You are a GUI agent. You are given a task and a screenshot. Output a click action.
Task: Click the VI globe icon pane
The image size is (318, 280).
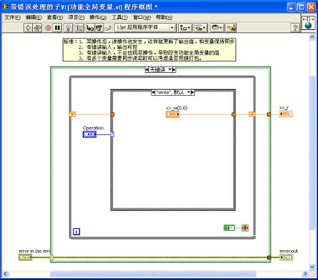[x=308, y=22]
